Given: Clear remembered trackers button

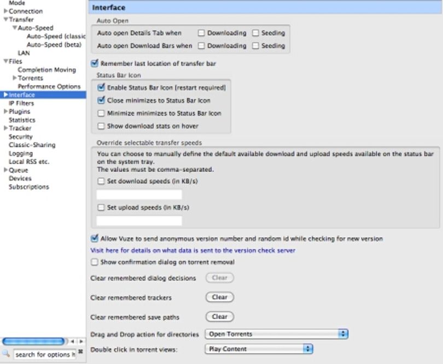Looking at the screenshot, I should [219, 297].
